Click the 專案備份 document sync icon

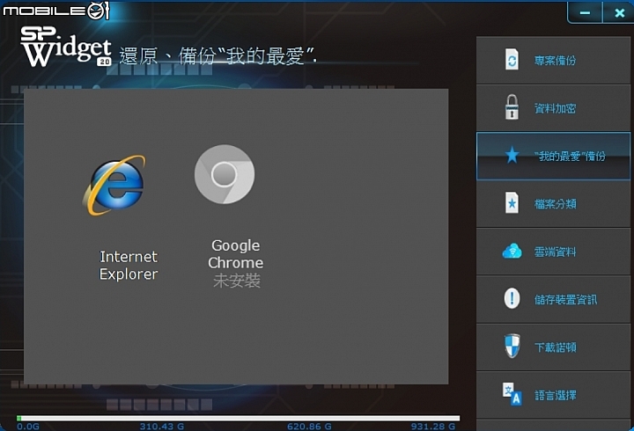pos(512,60)
